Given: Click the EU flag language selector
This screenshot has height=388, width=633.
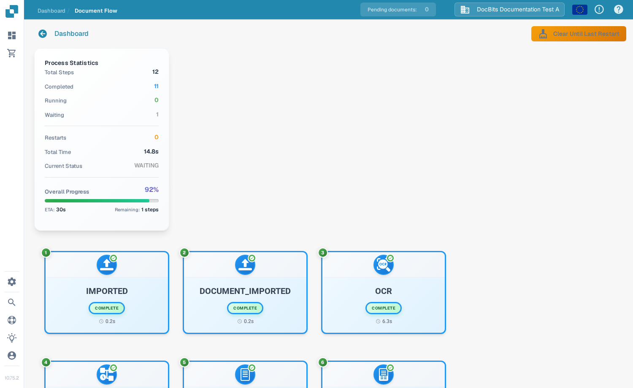Looking at the screenshot, I should pos(580,9).
